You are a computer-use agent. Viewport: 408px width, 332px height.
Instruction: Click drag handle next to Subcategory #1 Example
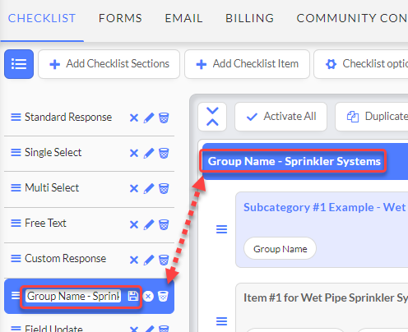point(221,229)
